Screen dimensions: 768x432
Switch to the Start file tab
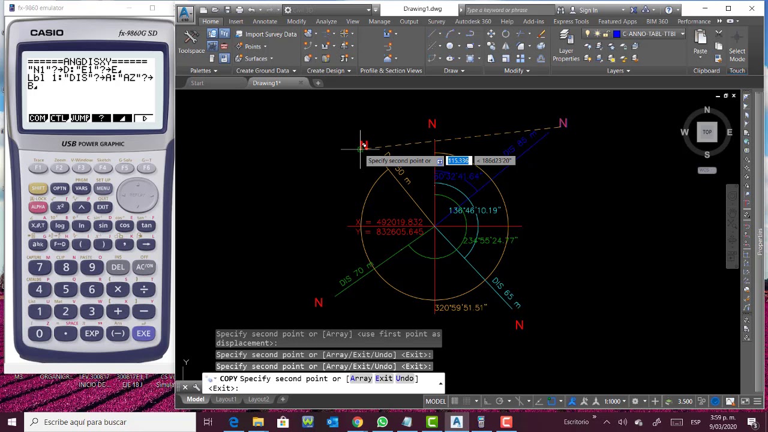(x=197, y=83)
